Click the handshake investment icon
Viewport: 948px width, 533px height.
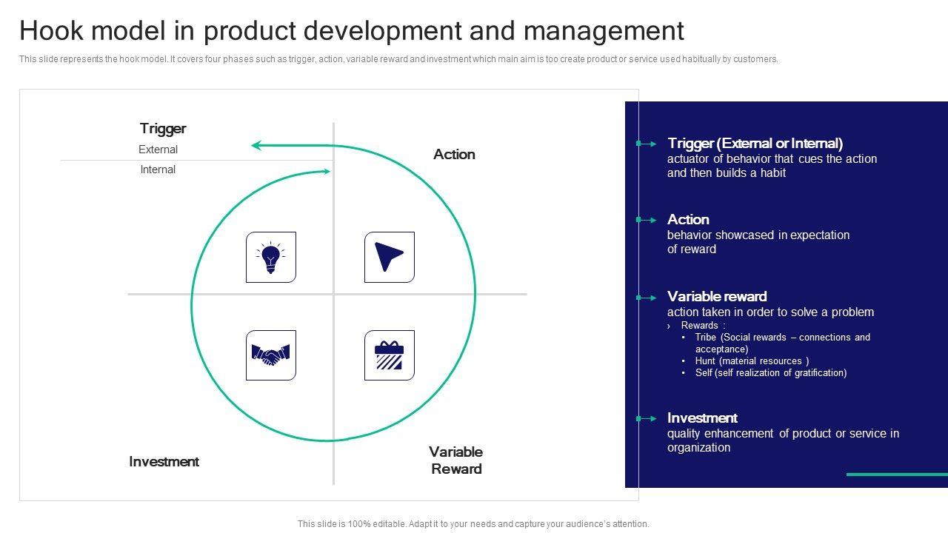(x=271, y=355)
